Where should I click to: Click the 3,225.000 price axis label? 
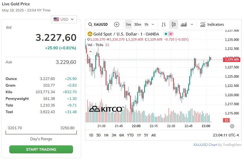point(232,76)
